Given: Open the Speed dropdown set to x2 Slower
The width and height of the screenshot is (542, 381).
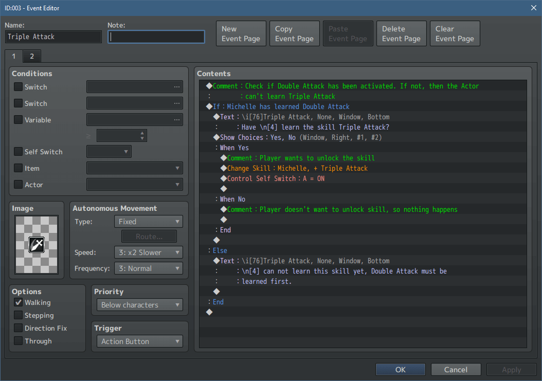Looking at the screenshot, I should click(x=148, y=252).
